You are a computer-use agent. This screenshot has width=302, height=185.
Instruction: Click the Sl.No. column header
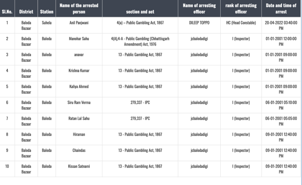tap(7, 11)
